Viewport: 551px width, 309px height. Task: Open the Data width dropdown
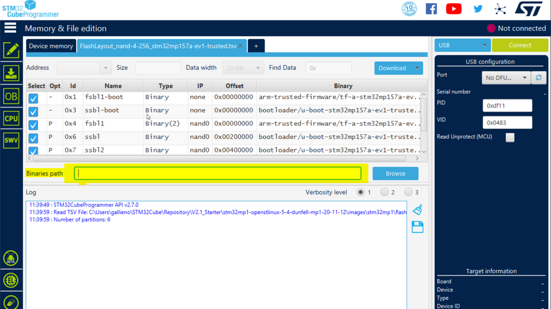(243, 68)
